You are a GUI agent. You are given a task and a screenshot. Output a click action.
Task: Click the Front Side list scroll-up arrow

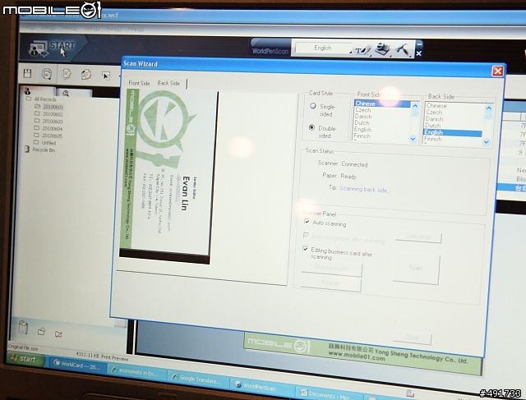click(x=415, y=106)
